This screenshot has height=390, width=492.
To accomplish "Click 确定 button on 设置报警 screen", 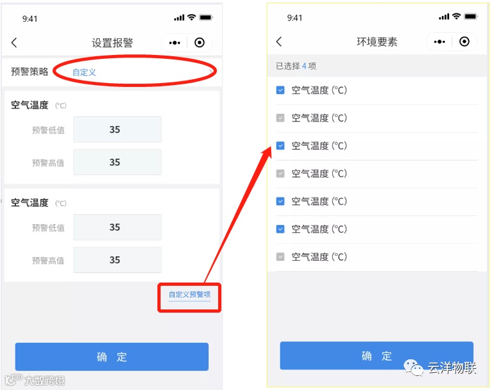I will (112, 357).
